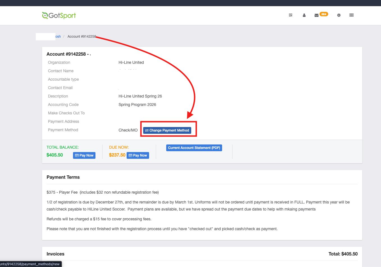Open the apps grid icon
This screenshot has width=381, height=267.
click(351, 15)
